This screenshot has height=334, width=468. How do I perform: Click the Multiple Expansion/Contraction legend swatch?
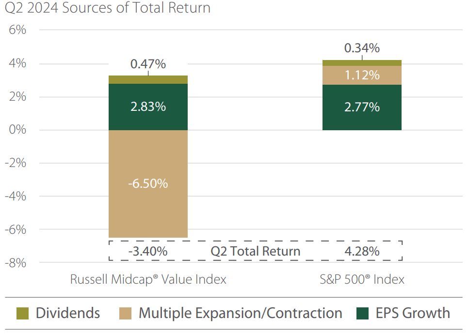click(x=125, y=313)
